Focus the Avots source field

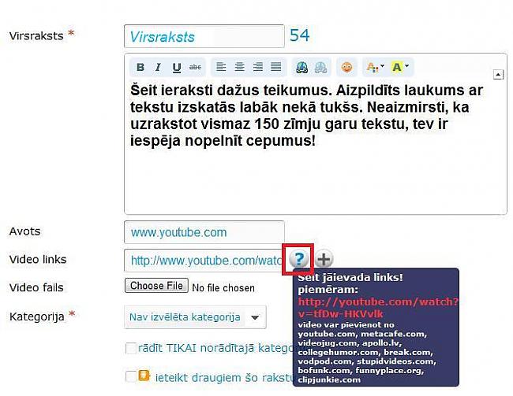coord(204,232)
